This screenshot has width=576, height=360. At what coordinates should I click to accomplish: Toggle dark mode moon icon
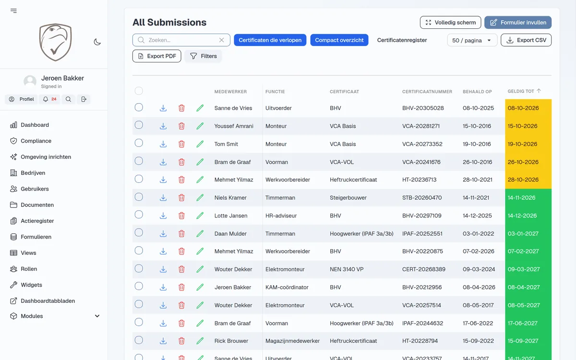click(97, 42)
